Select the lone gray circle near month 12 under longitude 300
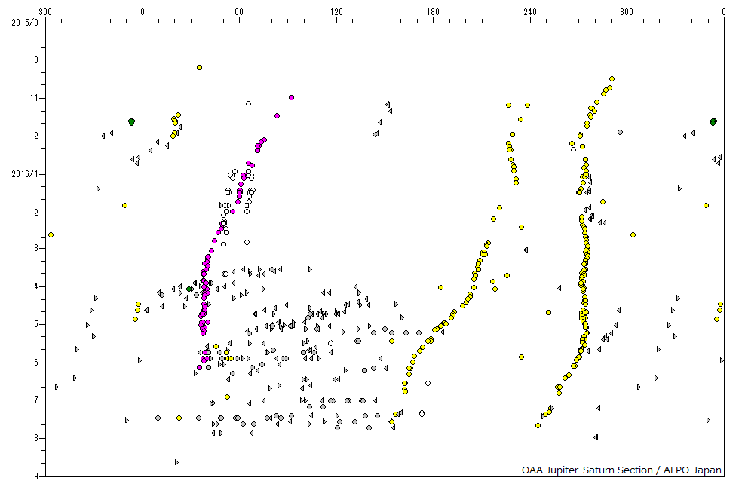 pyautogui.click(x=620, y=133)
